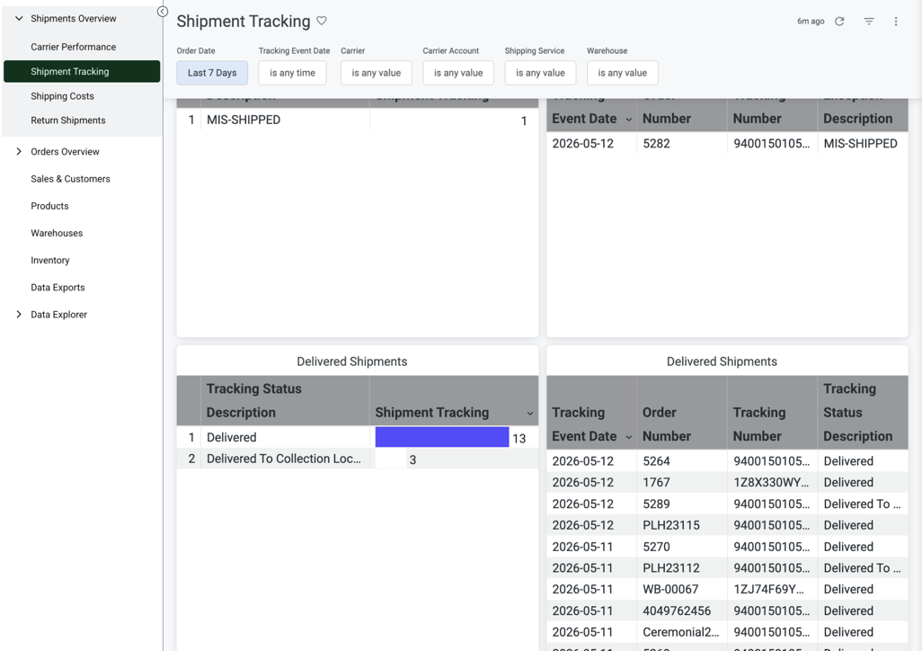Click the count 13 for Delivered

tap(519, 439)
